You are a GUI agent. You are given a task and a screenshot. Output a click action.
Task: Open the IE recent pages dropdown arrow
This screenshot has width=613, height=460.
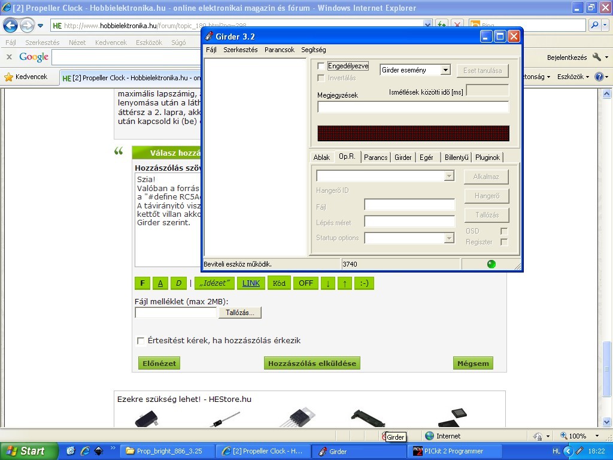click(x=40, y=26)
